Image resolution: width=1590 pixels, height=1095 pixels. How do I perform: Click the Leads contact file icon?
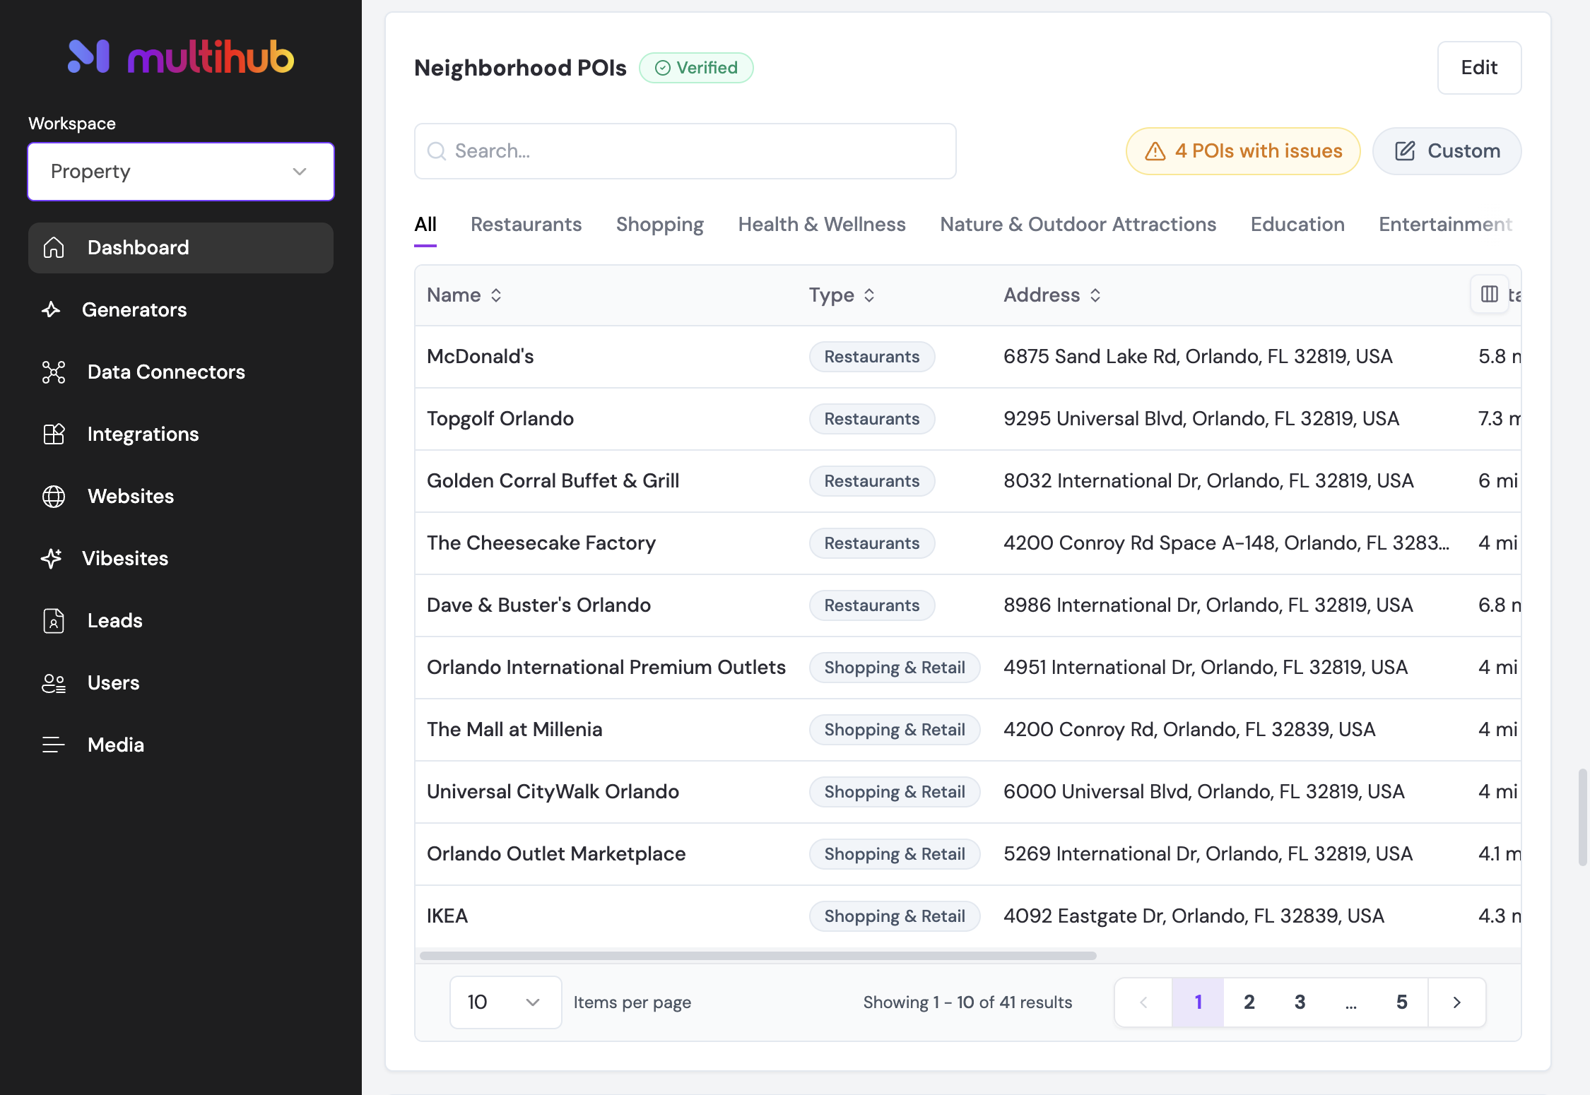[54, 621]
